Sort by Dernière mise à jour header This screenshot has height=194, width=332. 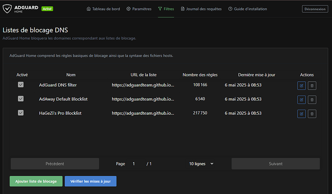[256, 75]
